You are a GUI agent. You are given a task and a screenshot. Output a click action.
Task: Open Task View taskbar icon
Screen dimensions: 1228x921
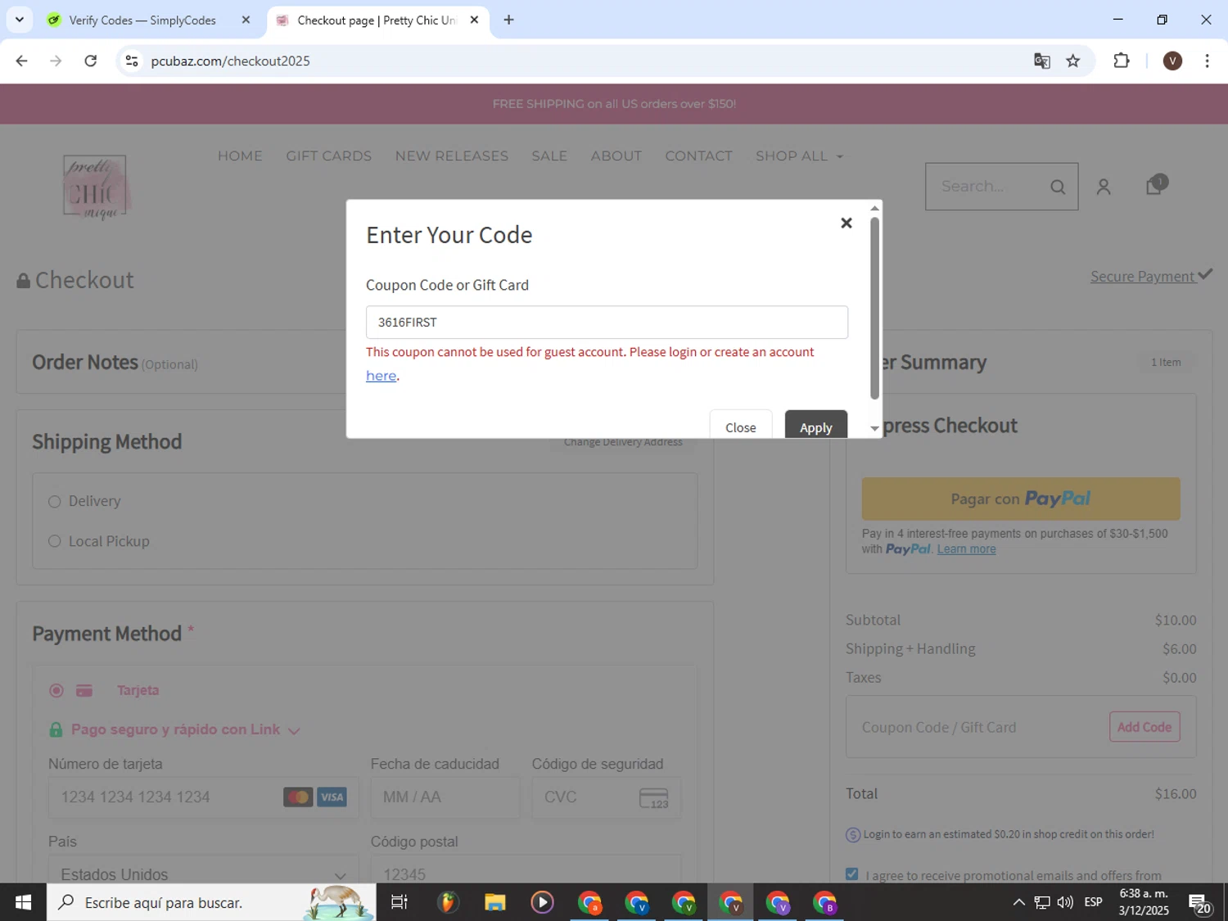pyautogui.click(x=400, y=902)
